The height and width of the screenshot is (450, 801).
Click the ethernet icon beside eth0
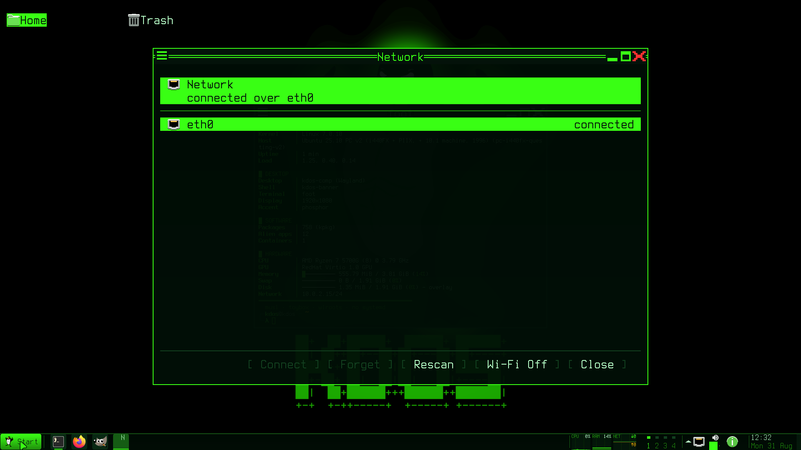pos(174,124)
